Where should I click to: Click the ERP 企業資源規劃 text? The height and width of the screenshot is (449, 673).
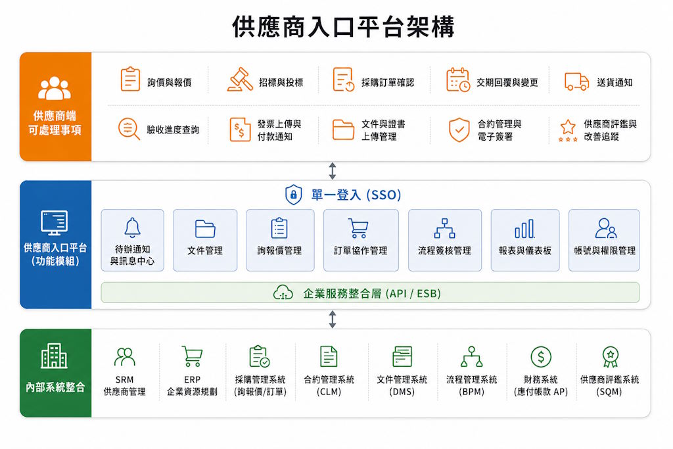(x=192, y=385)
